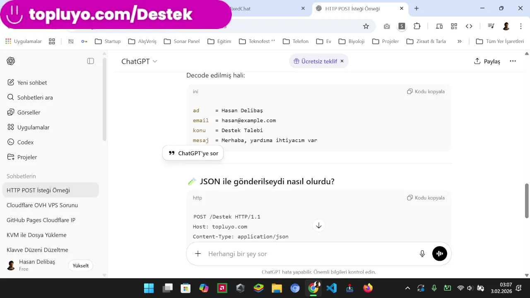This screenshot has height=298, width=530.
Task: Open Firefox from the taskbar
Action: pyautogui.click(x=368, y=288)
